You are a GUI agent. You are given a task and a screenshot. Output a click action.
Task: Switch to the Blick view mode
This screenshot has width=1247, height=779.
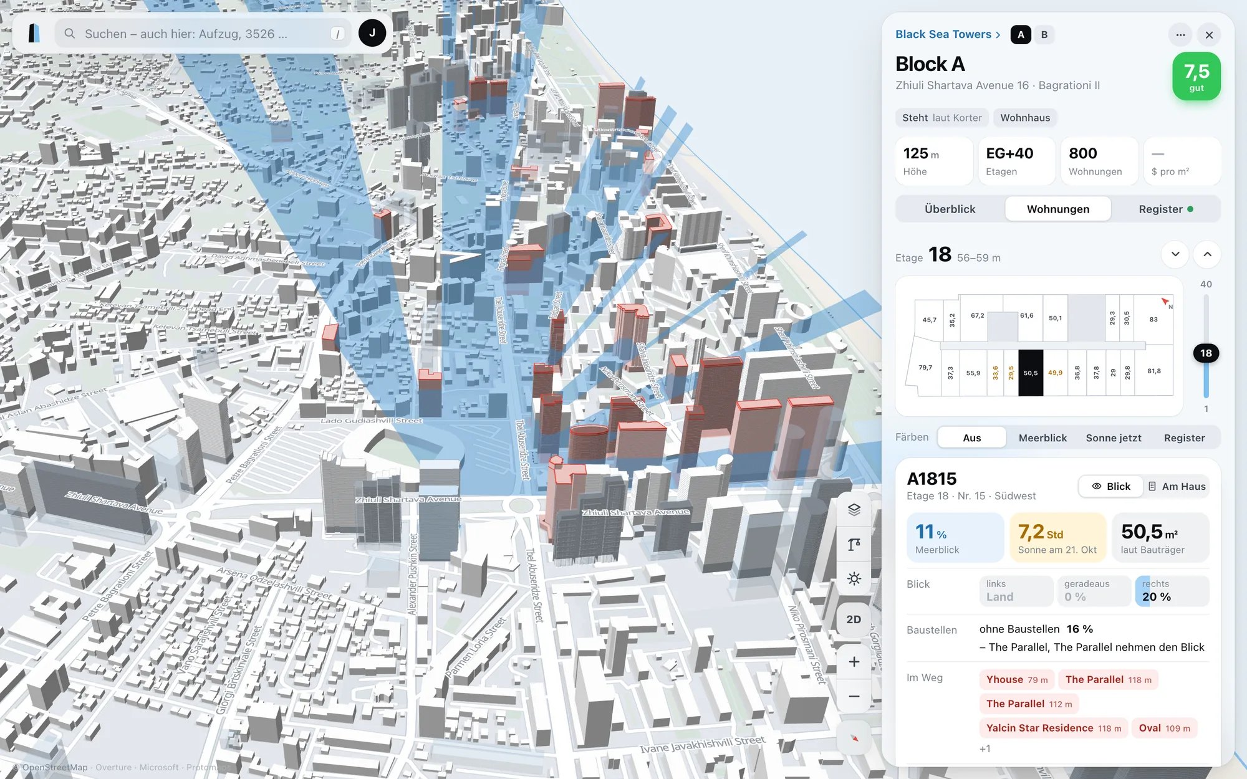pos(1111,486)
